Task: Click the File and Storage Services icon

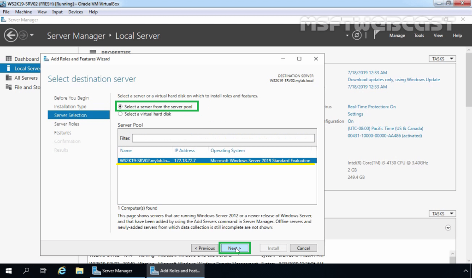Action: pos(8,87)
